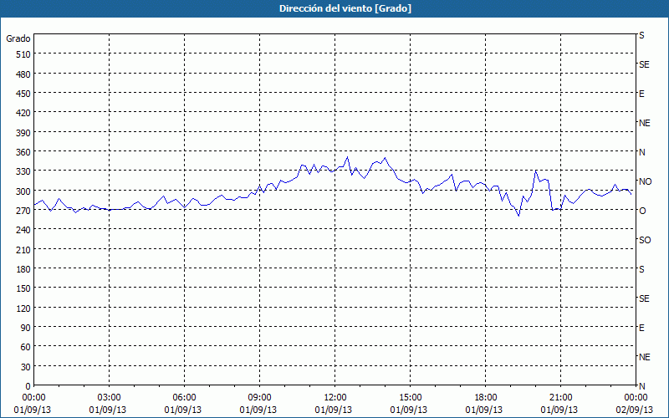Click the 510 y-axis tick label
Viewport: 669px width, 418px height.
pos(23,54)
